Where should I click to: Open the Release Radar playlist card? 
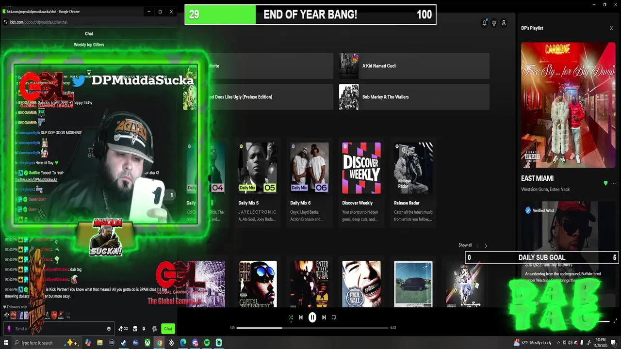(413, 183)
